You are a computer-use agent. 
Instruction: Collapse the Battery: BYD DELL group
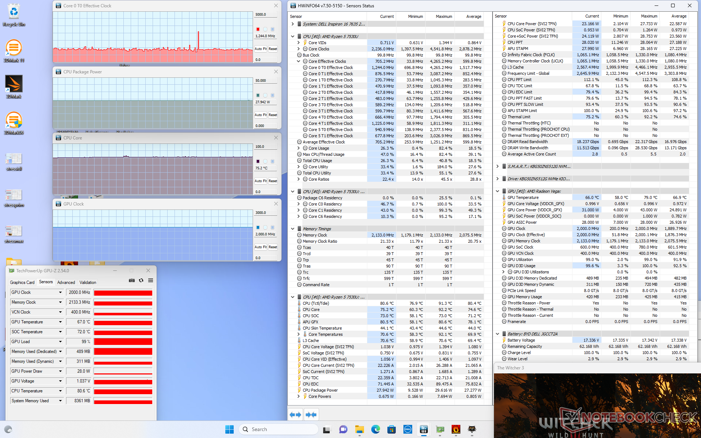click(x=498, y=334)
